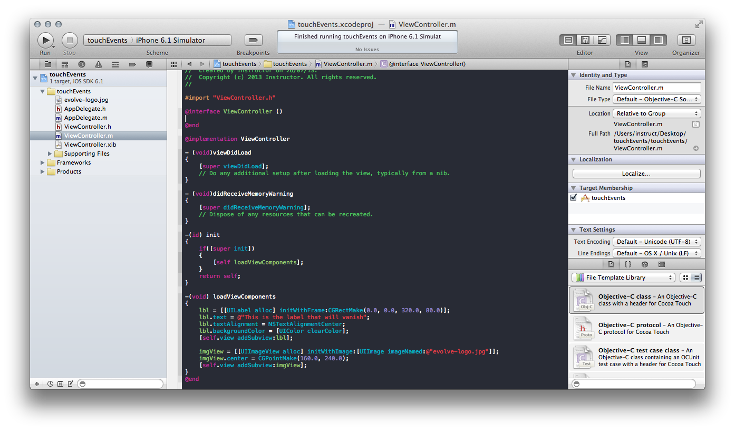Open the File Type dropdown
The height and width of the screenshot is (431, 735).
657,99
